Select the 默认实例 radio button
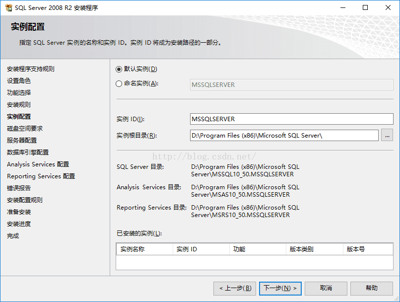 (119, 68)
